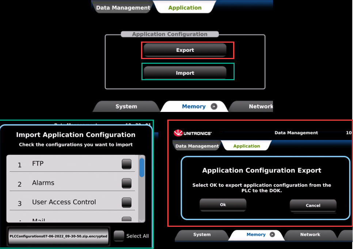Enable the Alarms configuration checkbox
Screen dimensions: 353x249
[126, 183]
